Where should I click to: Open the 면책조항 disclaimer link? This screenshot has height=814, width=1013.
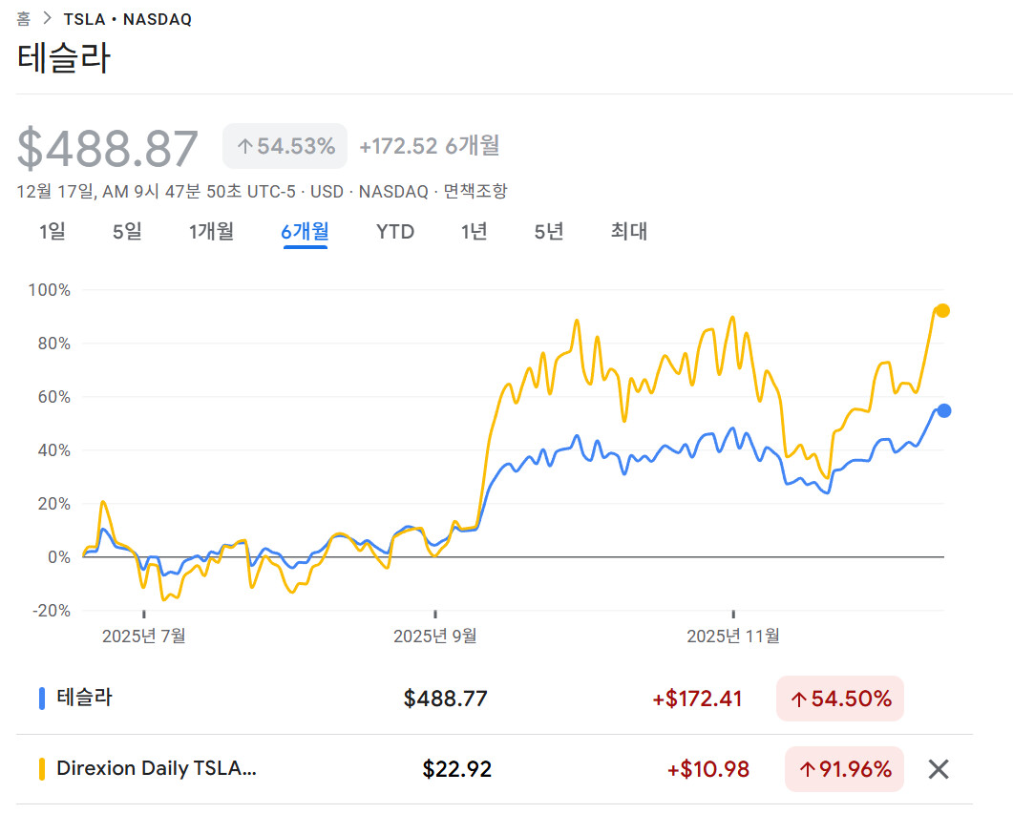tap(475, 191)
